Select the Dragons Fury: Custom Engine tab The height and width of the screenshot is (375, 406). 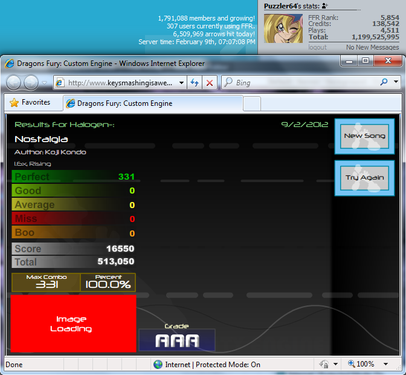pos(124,103)
